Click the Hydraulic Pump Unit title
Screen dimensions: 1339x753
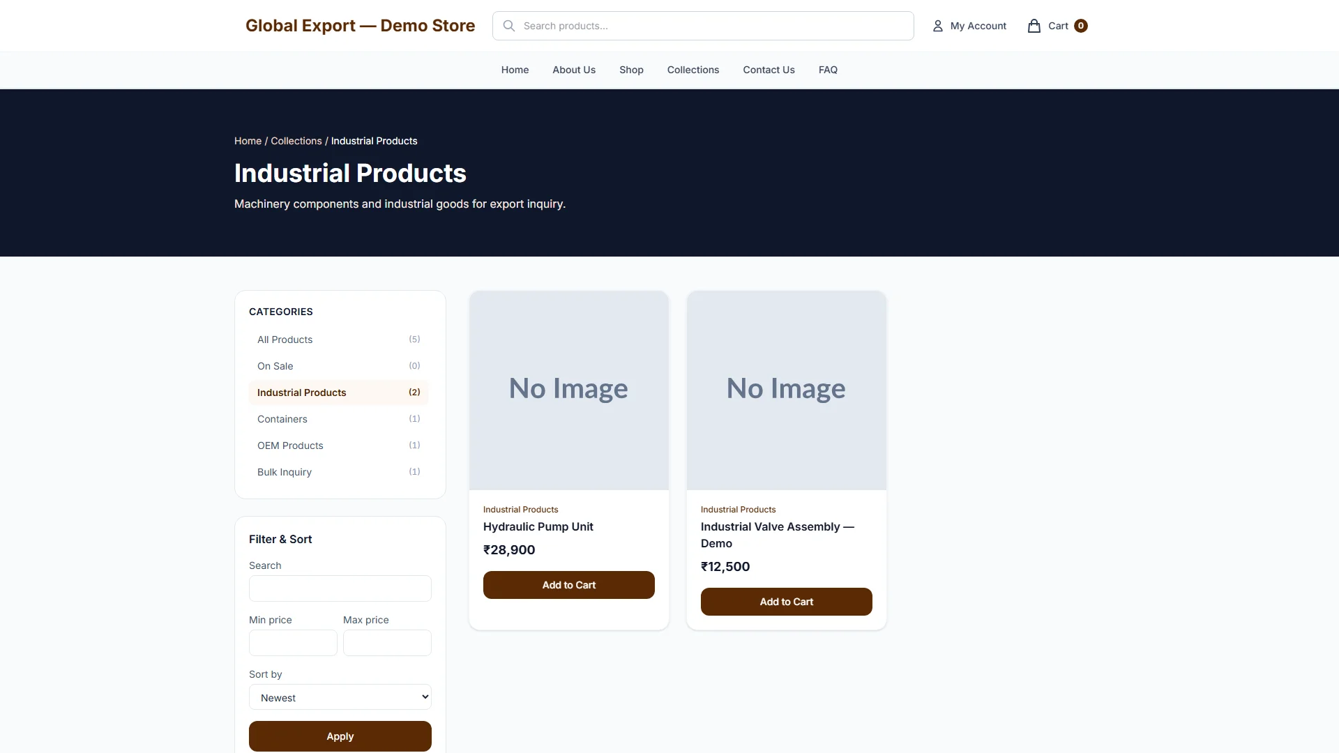click(538, 527)
